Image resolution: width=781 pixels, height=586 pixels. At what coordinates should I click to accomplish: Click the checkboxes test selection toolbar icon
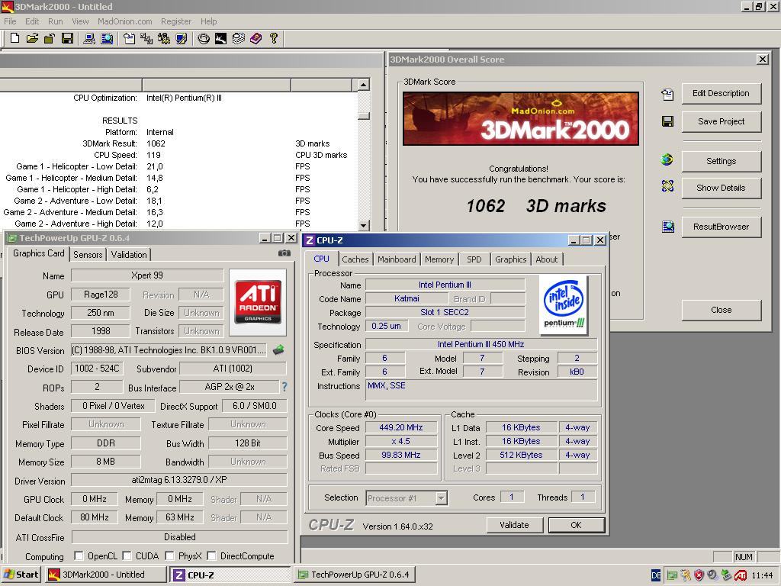pos(146,38)
